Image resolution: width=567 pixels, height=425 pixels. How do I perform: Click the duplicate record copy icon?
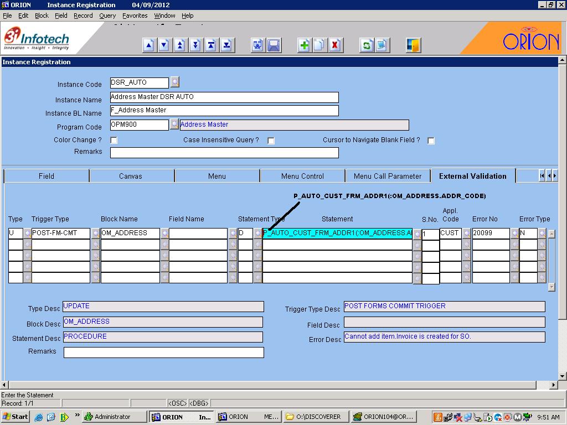coord(320,45)
